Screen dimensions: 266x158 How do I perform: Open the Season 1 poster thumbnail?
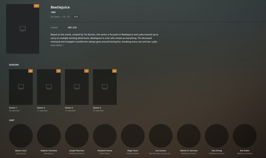(21, 87)
